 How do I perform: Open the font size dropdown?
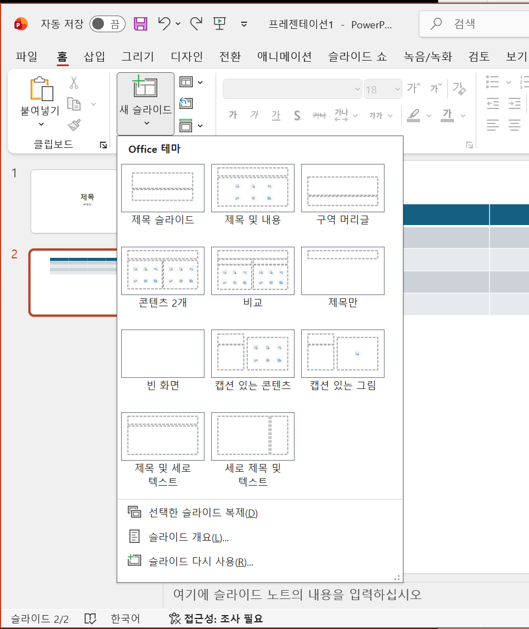[x=397, y=89]
